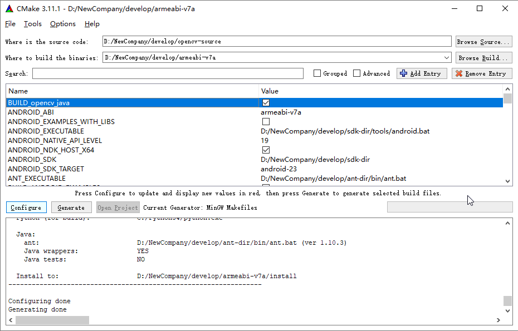This screenshot has height=331, width=518.
Task: Open the Help menu
Action: (x=92, y=24)
